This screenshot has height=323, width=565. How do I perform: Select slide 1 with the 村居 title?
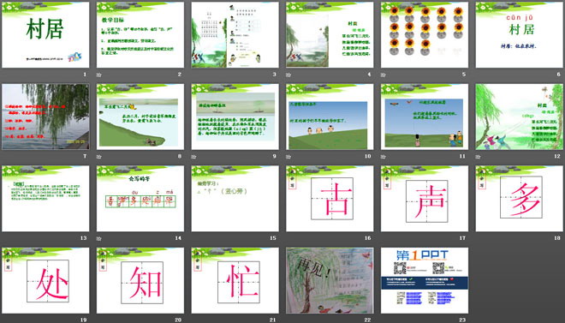click(45, 35)
